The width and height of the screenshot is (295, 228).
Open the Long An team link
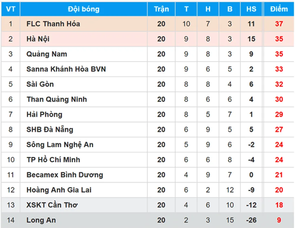coord(41,220)
